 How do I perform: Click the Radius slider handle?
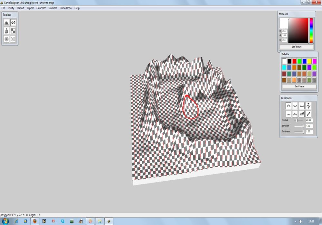296,120
